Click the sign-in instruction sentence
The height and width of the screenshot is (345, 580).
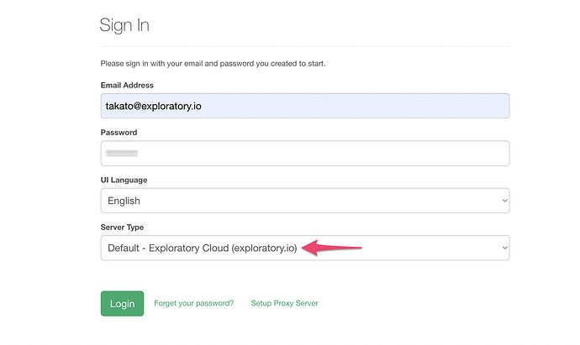click(x=213, y=64)
